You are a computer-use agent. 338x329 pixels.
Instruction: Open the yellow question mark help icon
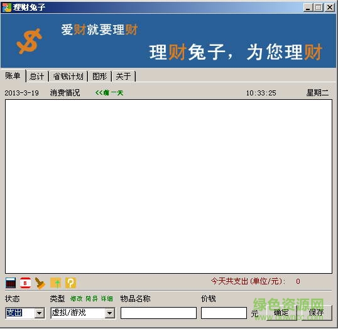pos(71,283)
